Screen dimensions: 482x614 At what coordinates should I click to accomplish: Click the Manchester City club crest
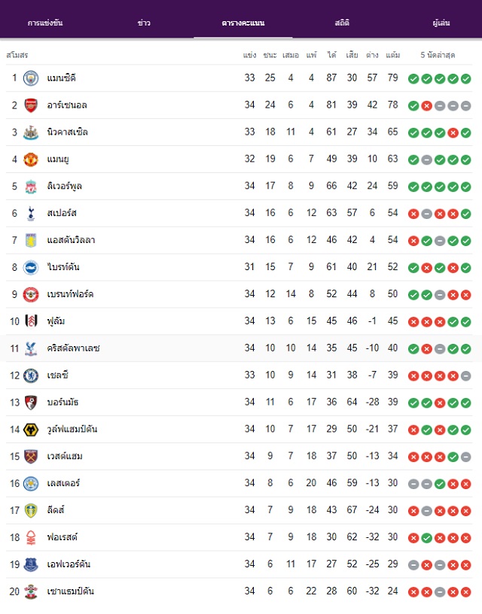click(x=31, y=78)
